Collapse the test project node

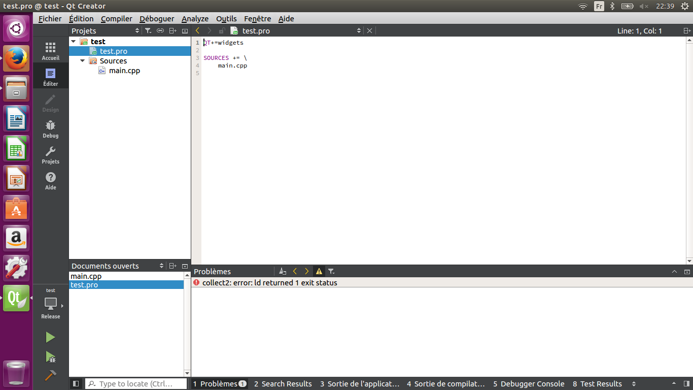[x=74, y=42]
